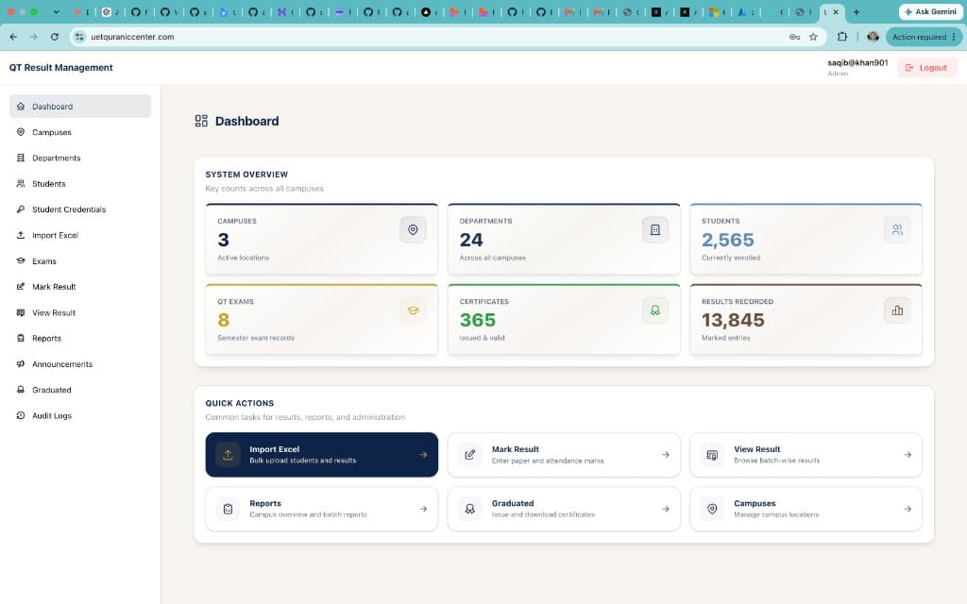Screen dimensions: 967x604
Task: Select Import Excel in sidebar
Action: coord(80,235)
